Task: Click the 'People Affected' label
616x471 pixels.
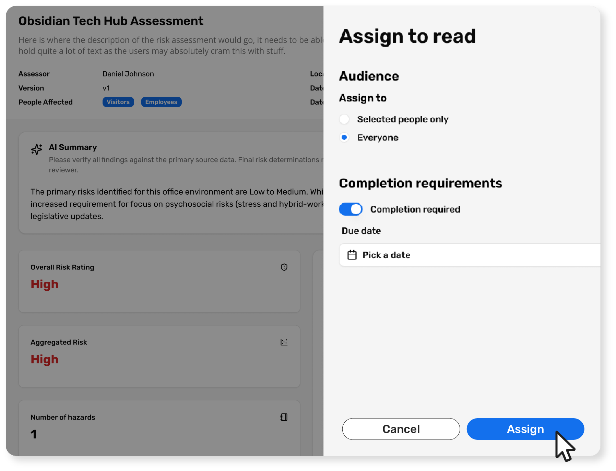Action: tap(46, 102)
